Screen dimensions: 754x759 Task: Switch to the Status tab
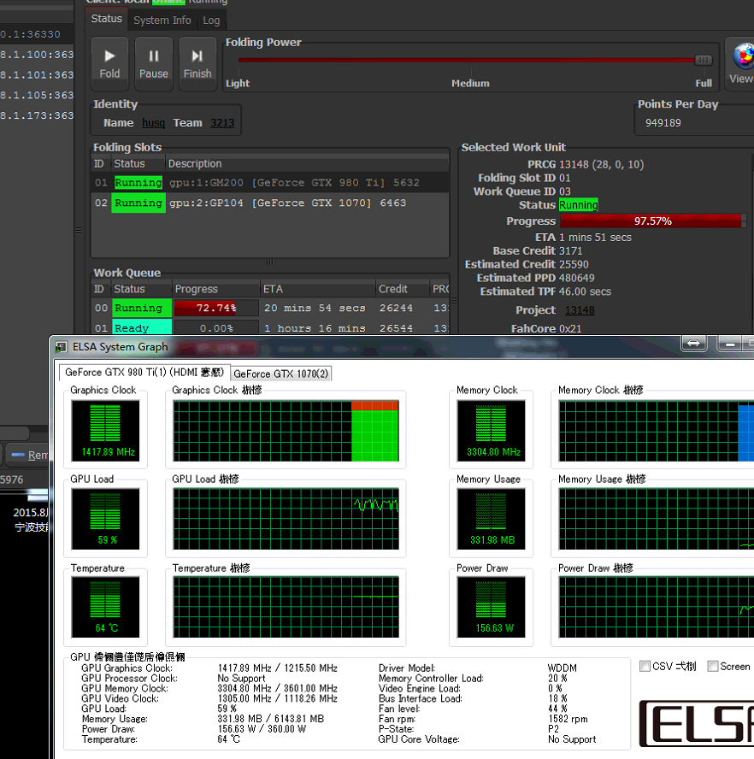[107, 19]
